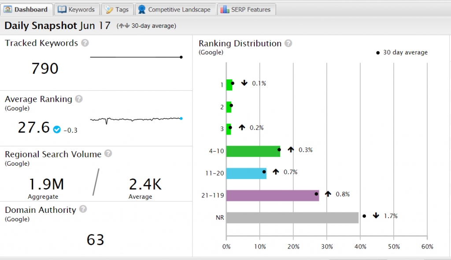The image size is (451, 260).
Task: Click the Daily Snapshot Jun 17 heading
Action: tap(58, 26)
